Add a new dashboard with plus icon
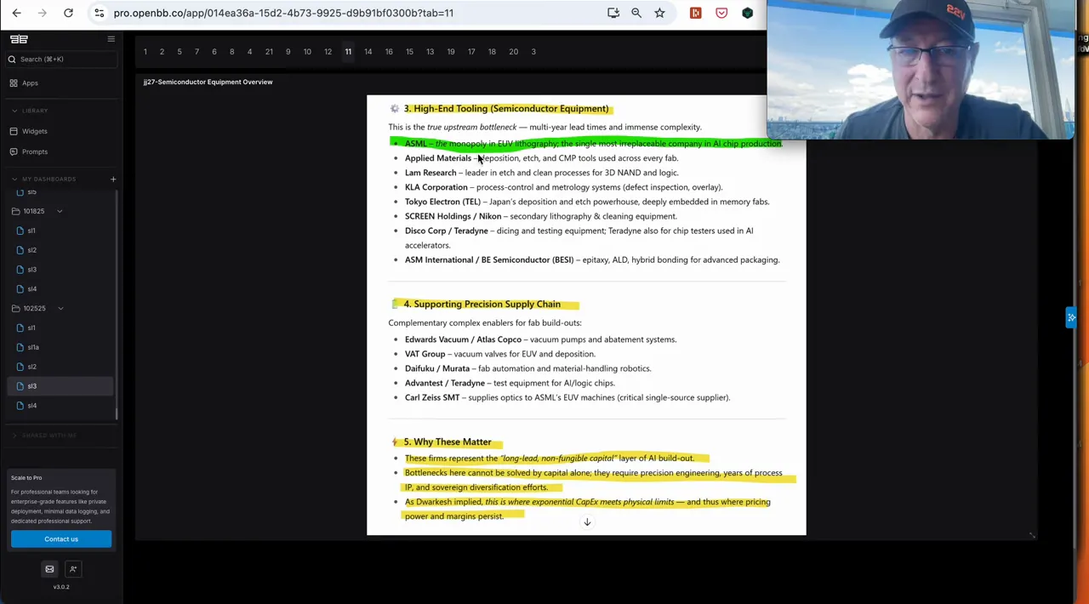The width and height of the screenshot is (1089, 604). click(x=113, y=179)
